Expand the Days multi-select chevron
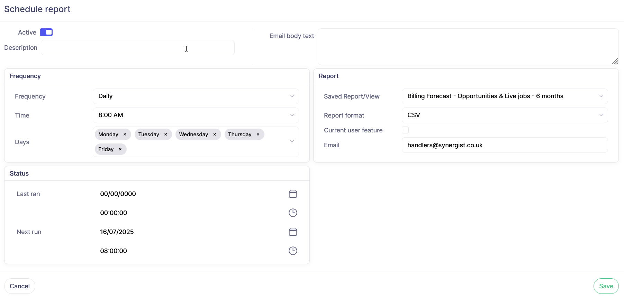Screen dimensions: 624x298 click(x=292, y=142)
